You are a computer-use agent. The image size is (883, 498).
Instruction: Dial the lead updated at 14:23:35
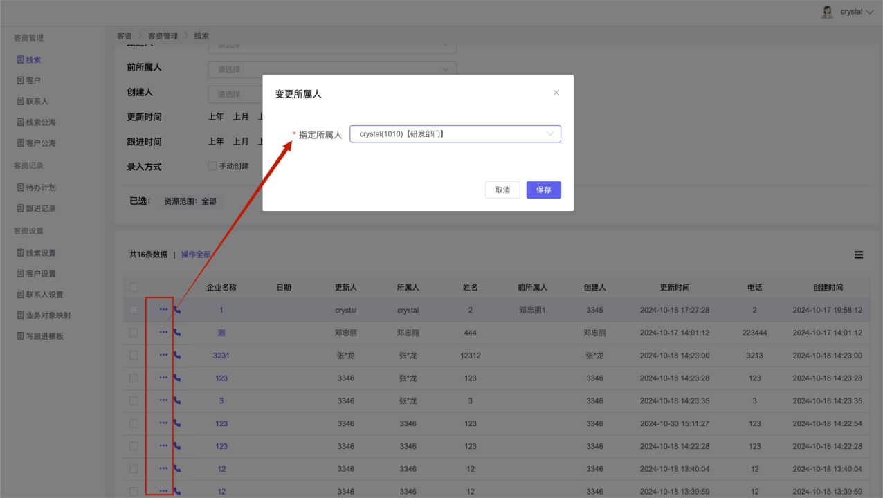(x=177, y=400)
